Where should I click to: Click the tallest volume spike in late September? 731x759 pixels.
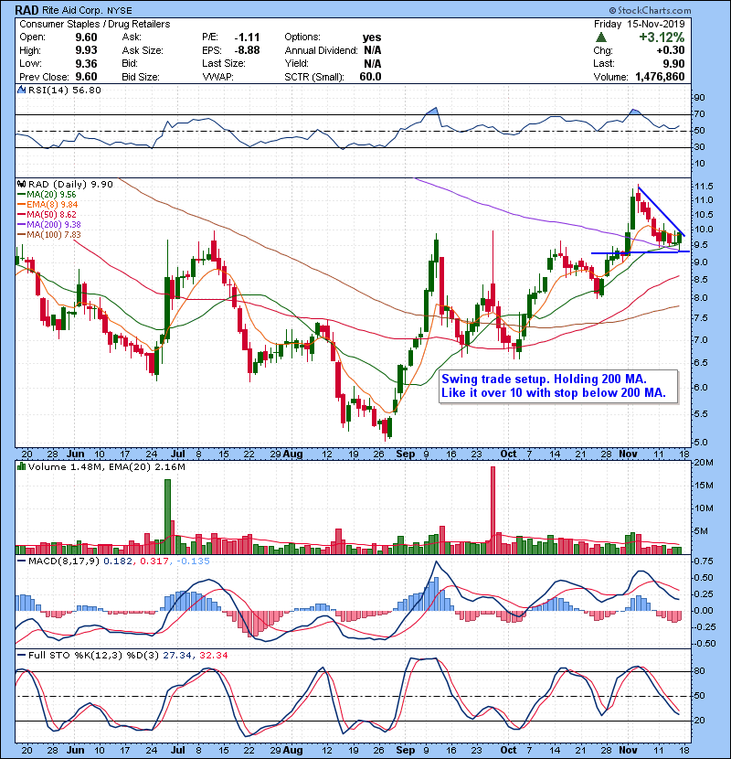pyautogui.click(x=493, y=508)
